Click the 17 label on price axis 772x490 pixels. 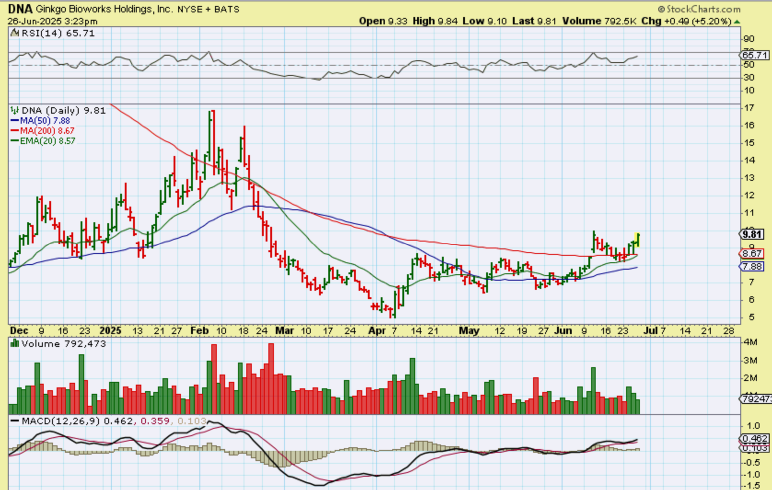tap(749, 108)
